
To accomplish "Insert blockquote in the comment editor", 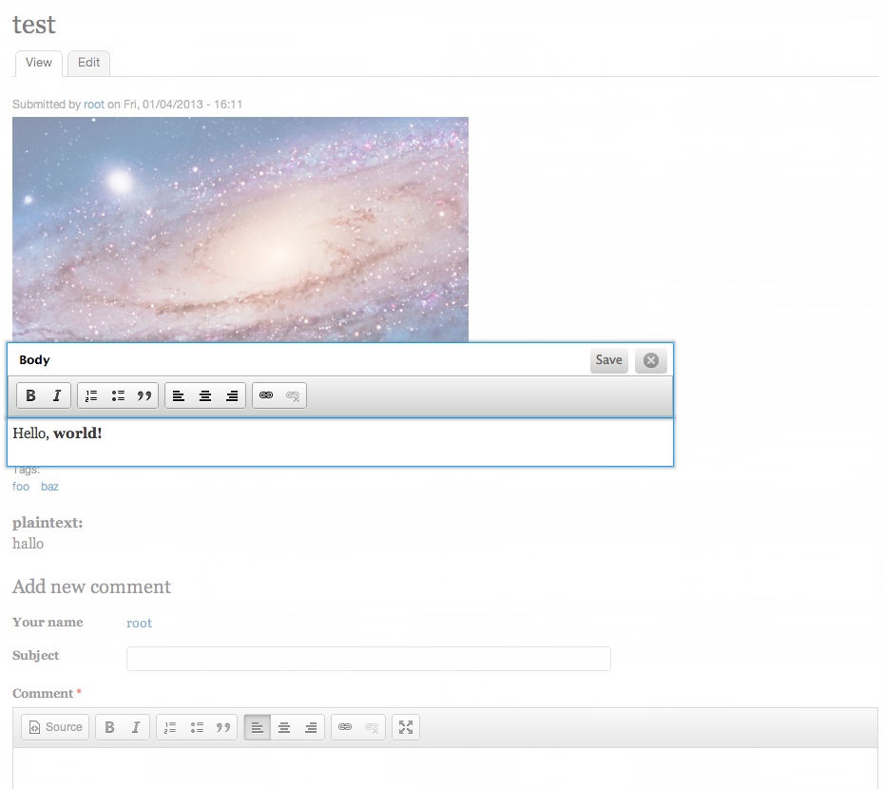I will pos(222,726).
